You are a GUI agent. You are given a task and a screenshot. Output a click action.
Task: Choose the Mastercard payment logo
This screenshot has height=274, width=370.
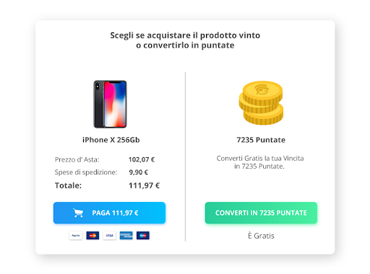point(92,236)
